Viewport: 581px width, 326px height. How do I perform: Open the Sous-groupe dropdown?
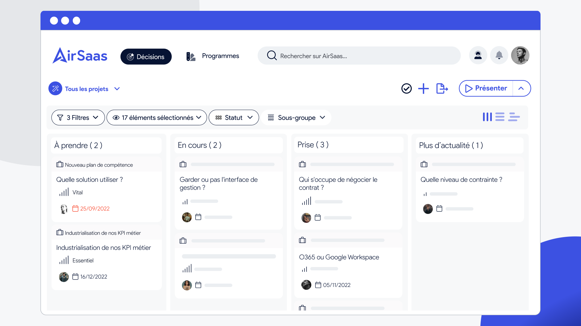(x=296, y=118)
